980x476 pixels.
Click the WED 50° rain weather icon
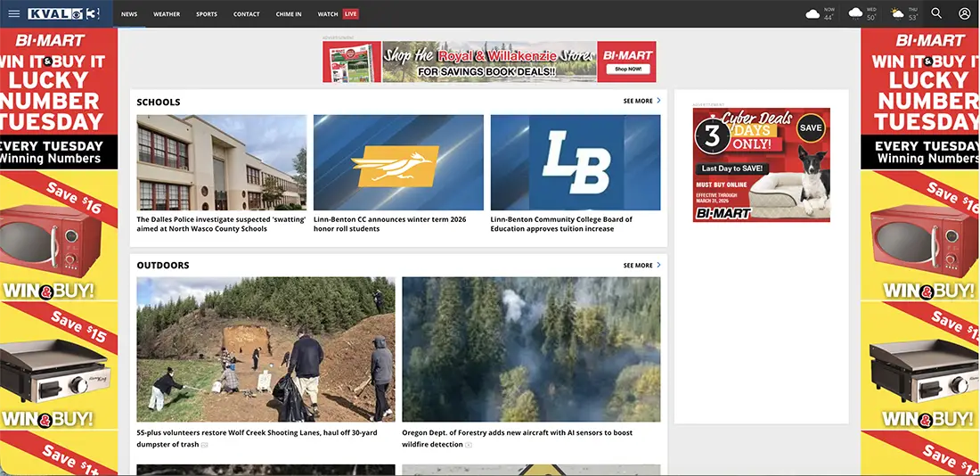tap(855, 13)
